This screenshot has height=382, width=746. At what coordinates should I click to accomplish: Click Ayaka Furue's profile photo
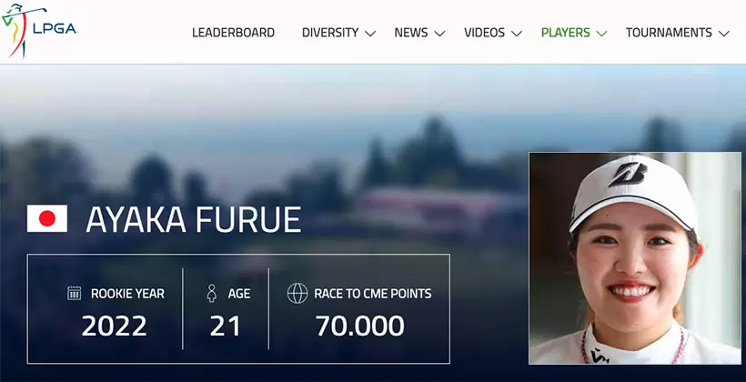click(x=635, y=257)
